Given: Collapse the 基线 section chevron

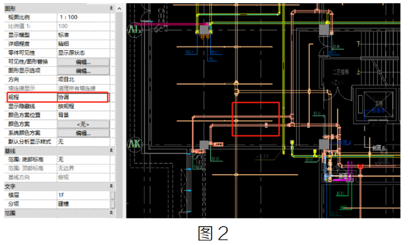Looking at the screenshot, I should click(x=111, y=151).
